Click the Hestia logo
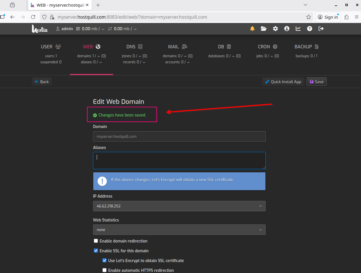 click(x=39, y=29)
